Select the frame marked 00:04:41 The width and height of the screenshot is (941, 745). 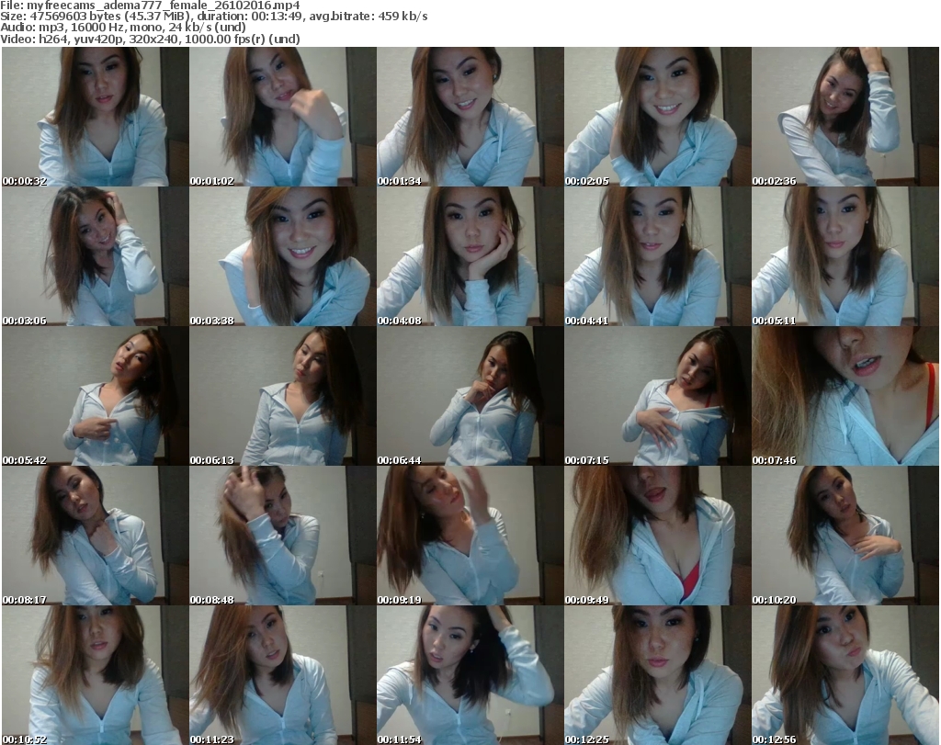tap(657, 256)
